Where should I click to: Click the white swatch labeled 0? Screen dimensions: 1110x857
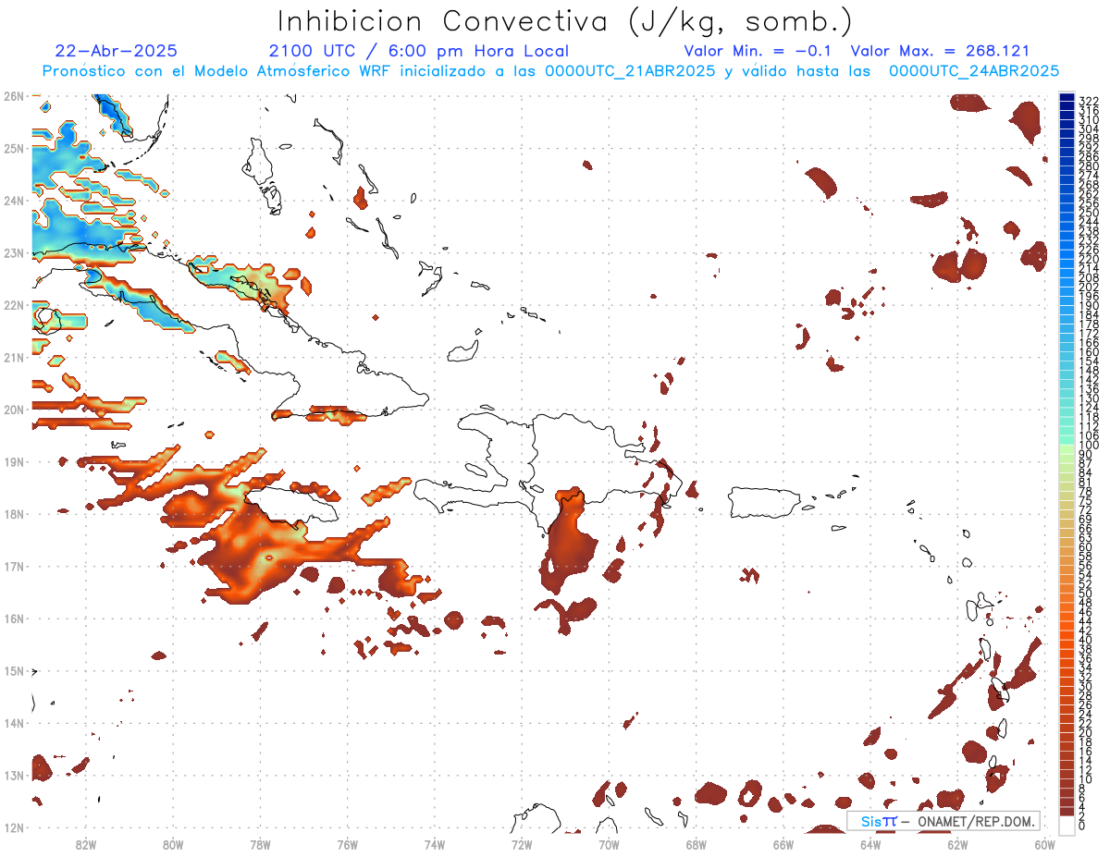coord(1067,824)
